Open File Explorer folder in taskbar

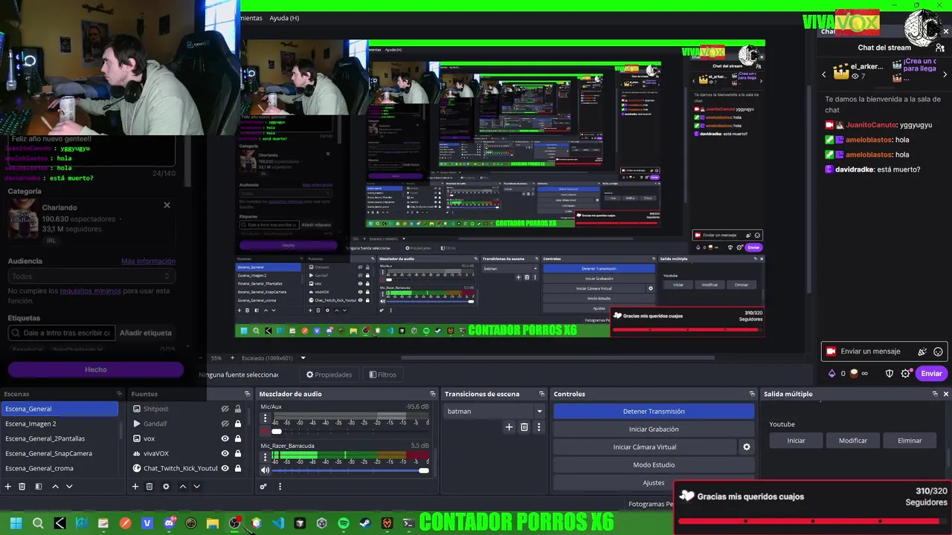click(212, 523)
